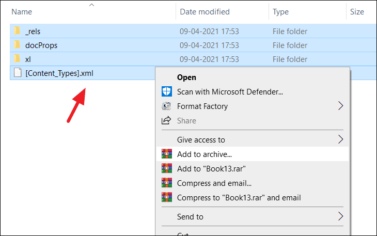The width and height of the screenshot is (377, 236).
Task: Click the File folder type of docProps
Action: [290, 45]
